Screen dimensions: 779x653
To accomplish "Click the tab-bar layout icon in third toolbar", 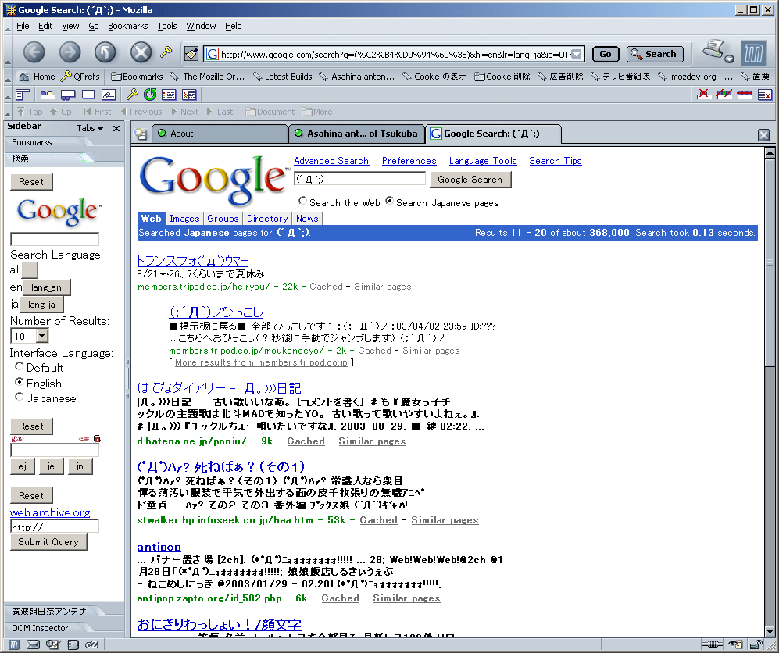I will [48, 95].
